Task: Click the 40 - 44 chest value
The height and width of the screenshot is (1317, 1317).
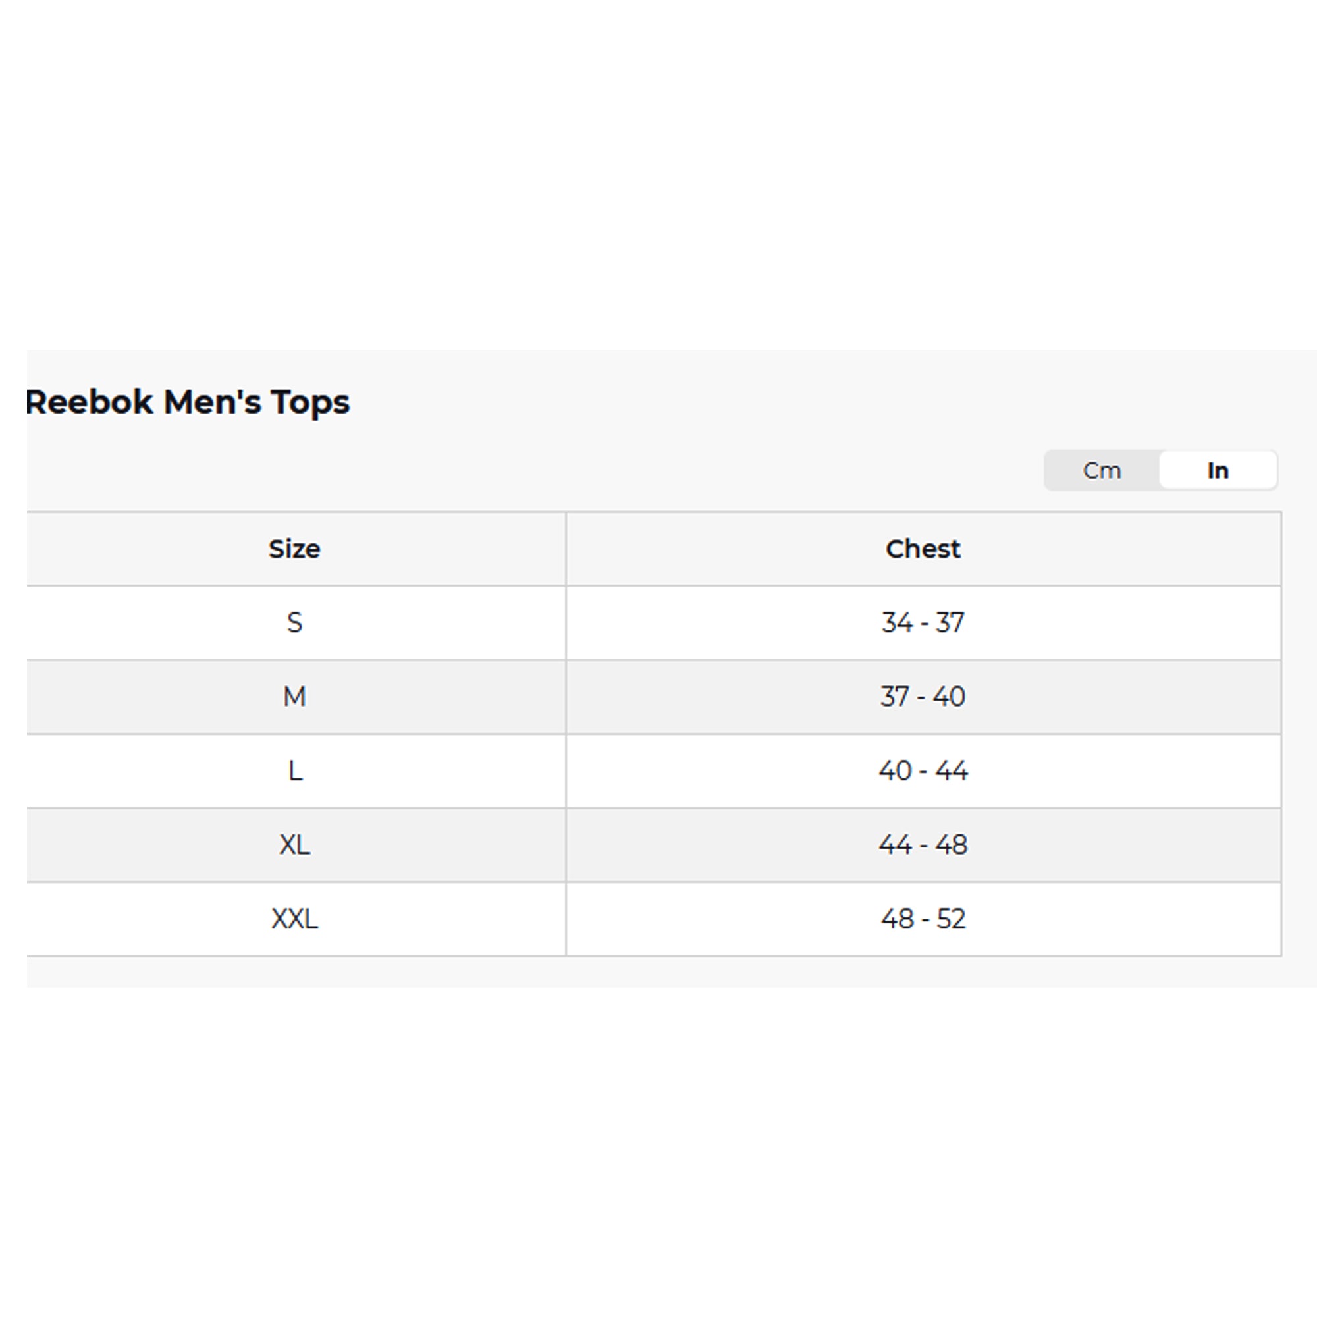Action: 923,771
